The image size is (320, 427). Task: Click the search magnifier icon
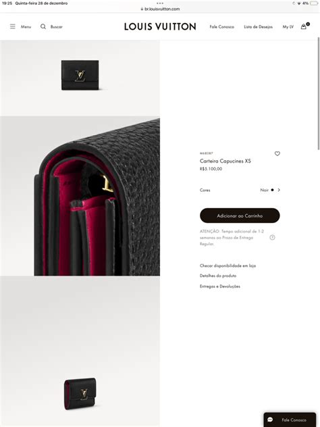click(x=43, y=26)
